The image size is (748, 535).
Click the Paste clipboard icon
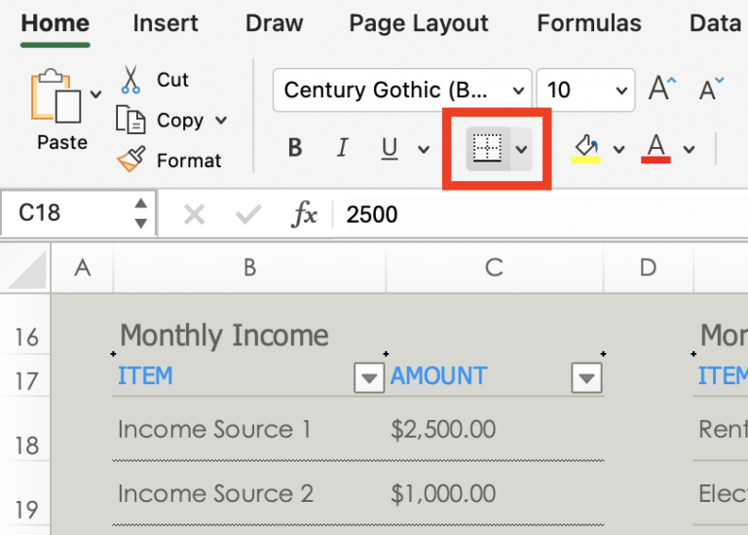56,95
